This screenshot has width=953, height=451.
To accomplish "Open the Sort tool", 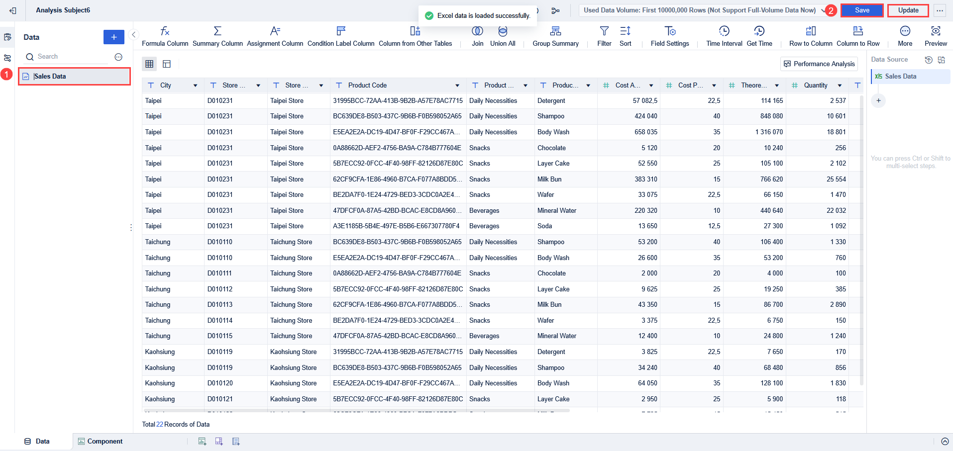I will [626, 37].
